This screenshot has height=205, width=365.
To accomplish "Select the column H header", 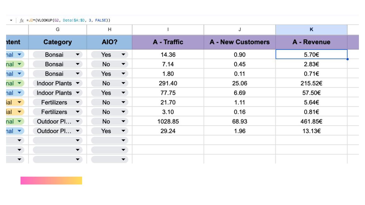I will tap(109, 30).
